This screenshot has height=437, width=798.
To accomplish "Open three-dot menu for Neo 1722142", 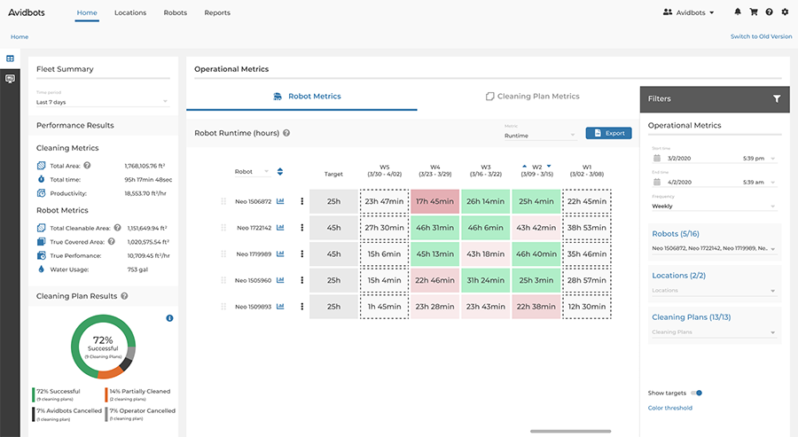I will tap(301, 228).
